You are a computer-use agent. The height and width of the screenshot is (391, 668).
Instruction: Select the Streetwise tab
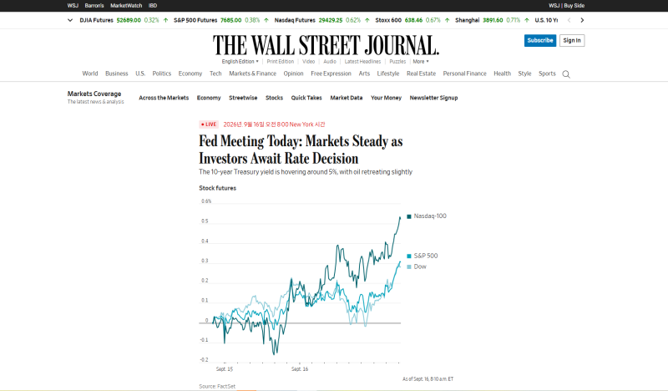point(243,98)
